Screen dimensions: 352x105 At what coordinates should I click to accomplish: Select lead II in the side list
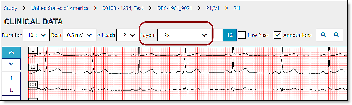click(x=11, y=90)
